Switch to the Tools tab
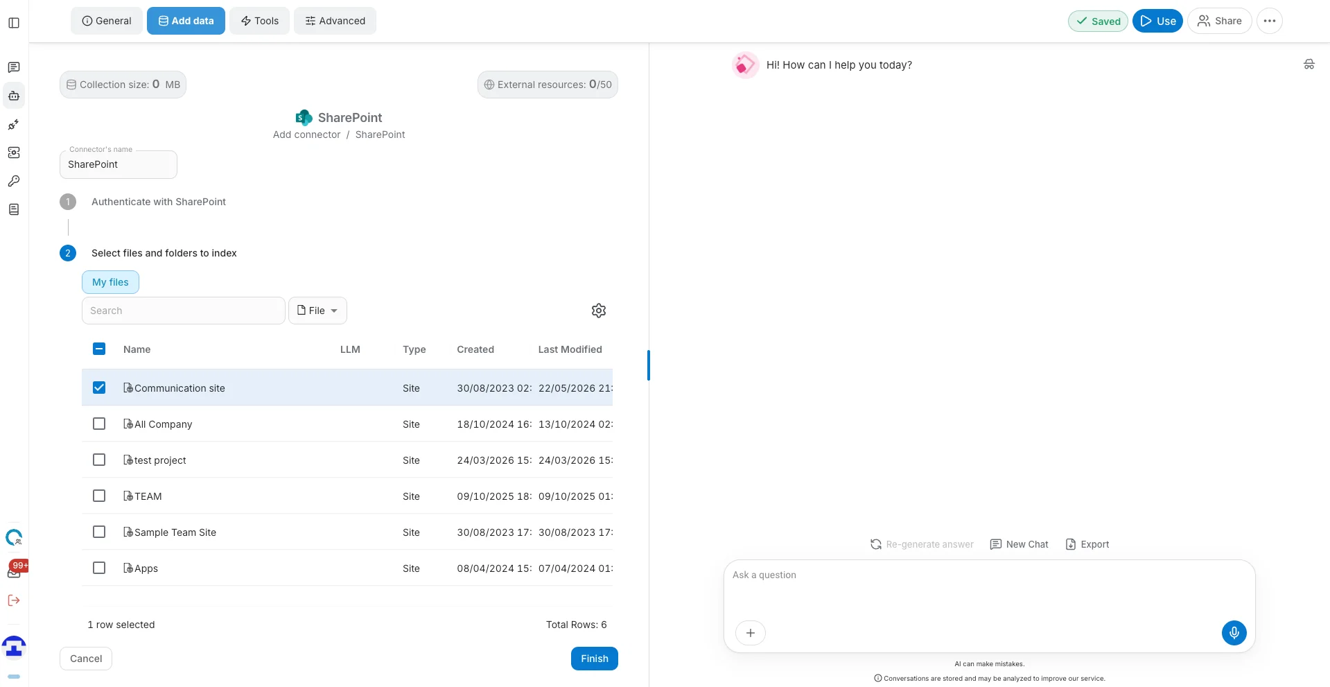Screen dimensions: 1330x687 [260, 21]
